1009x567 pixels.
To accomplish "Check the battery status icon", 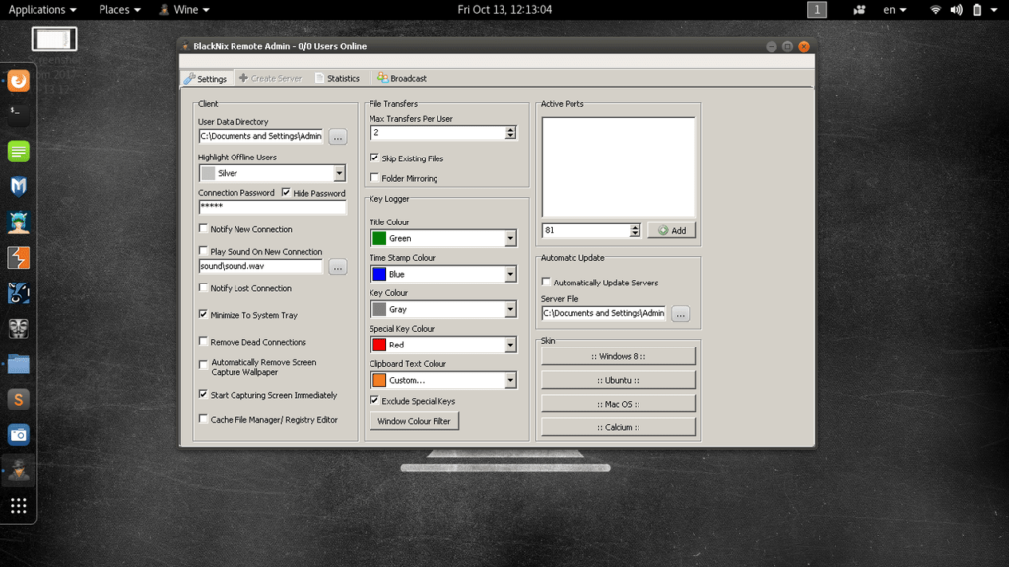I will point(976,10).
